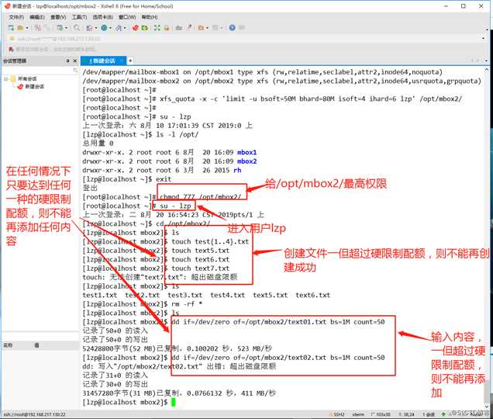
Task: Open the 编辑(E) menu
Action: tap(37, 17)
